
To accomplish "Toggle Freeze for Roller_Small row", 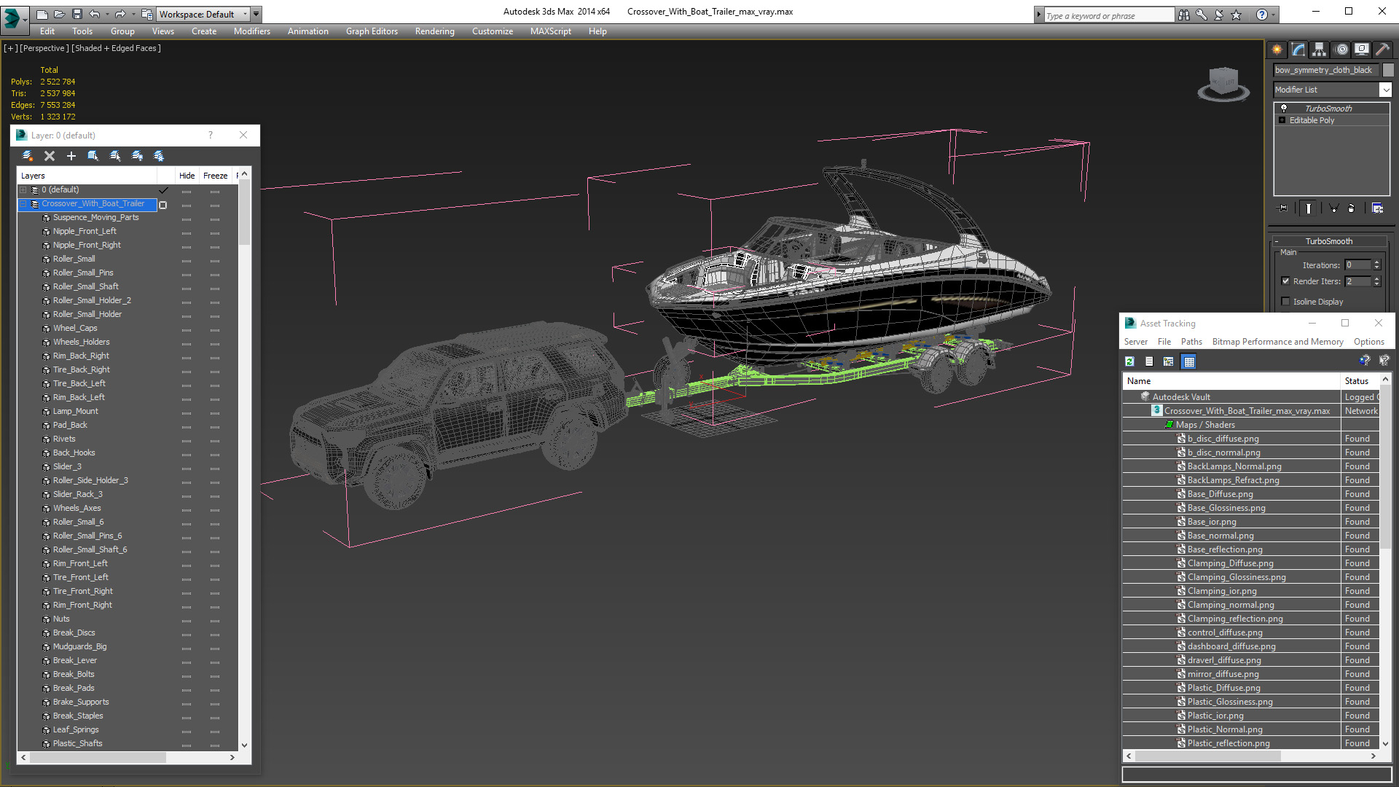I will pyautogui.click(x=215, y=259).
